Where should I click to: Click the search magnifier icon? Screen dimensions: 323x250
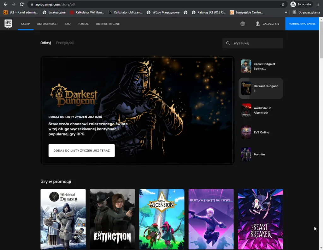pyautogui.click(x=228, y=43)
